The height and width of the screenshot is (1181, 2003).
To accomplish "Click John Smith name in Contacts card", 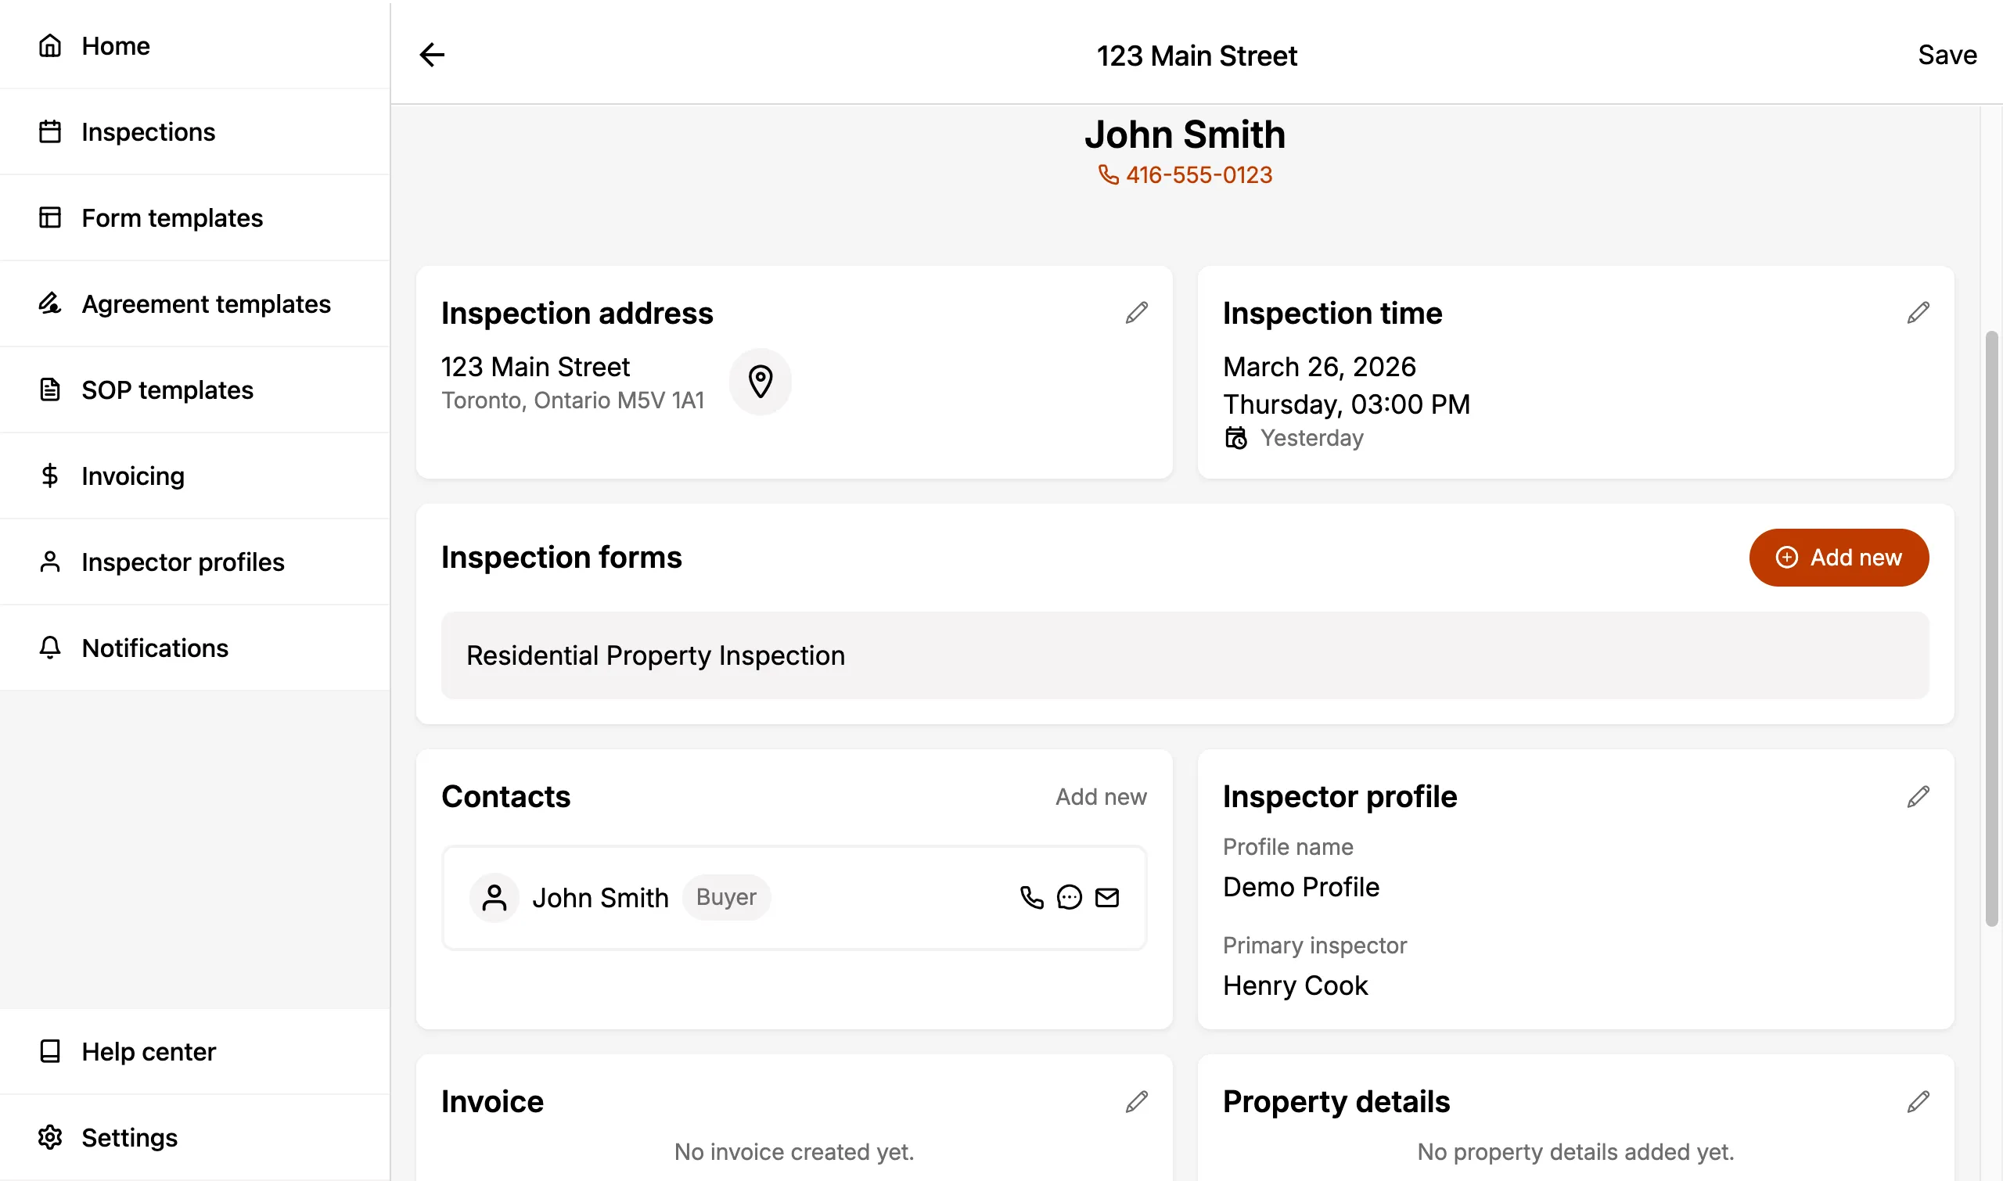I will coord(600,898).
